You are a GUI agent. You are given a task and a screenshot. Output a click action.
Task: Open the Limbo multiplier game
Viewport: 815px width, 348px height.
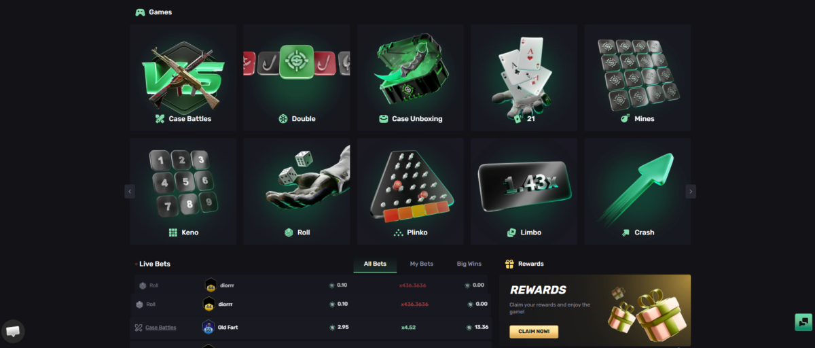[524, 192]
